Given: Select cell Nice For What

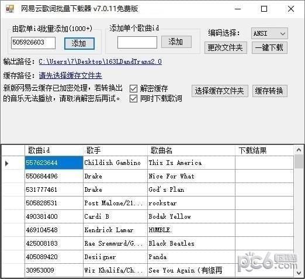Looking at the screenshot, I should (191, 176).
